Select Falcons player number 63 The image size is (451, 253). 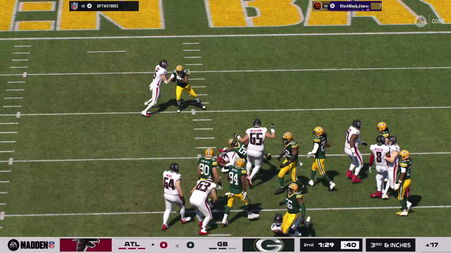pyautogui.click(x=203, y=206)
